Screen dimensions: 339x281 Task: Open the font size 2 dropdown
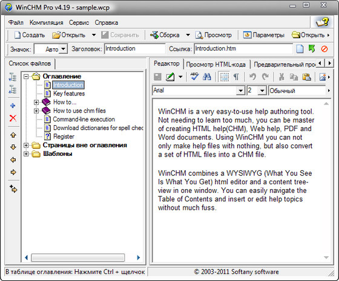coord(262,91)
